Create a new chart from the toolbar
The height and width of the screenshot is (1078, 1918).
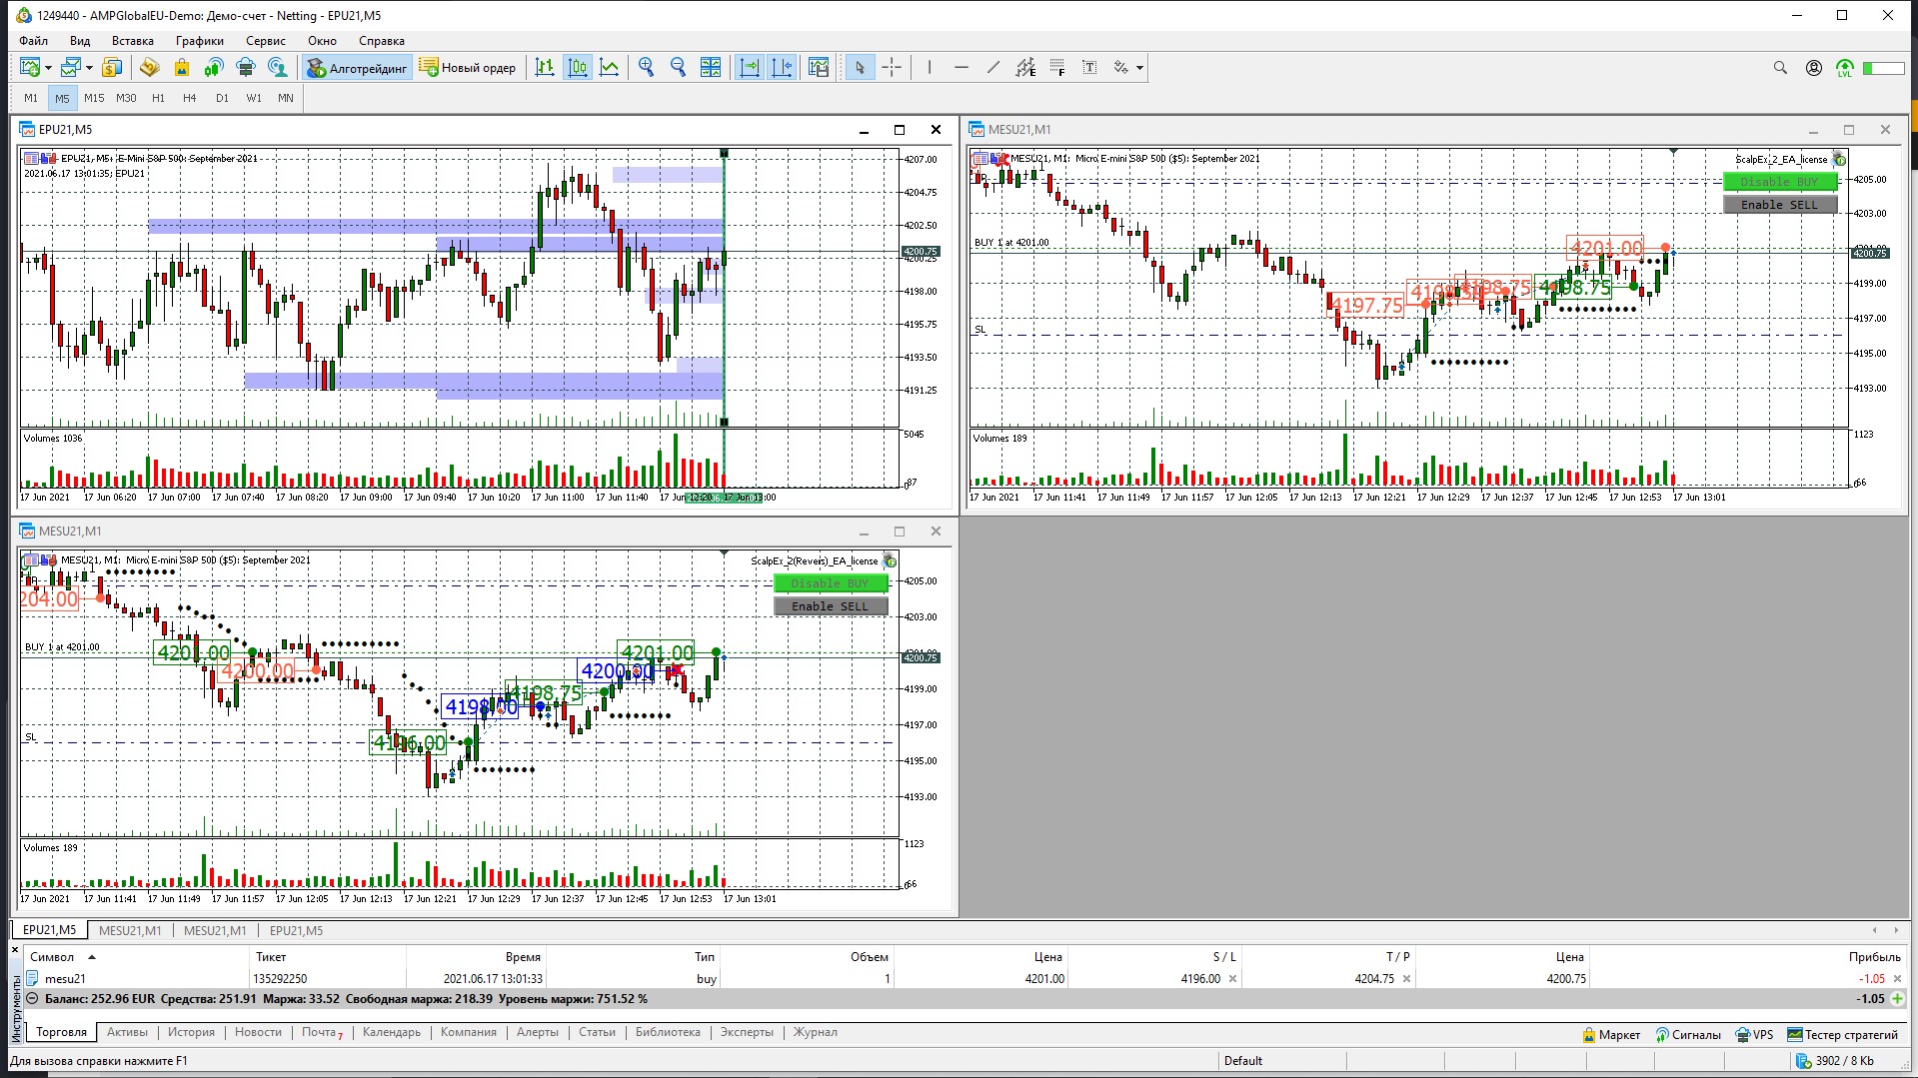tap(30, 68)
